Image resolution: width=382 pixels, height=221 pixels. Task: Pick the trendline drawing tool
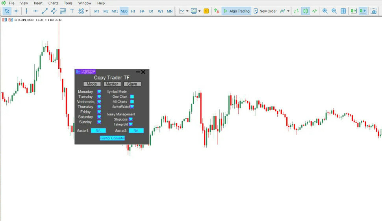point(45,11)
